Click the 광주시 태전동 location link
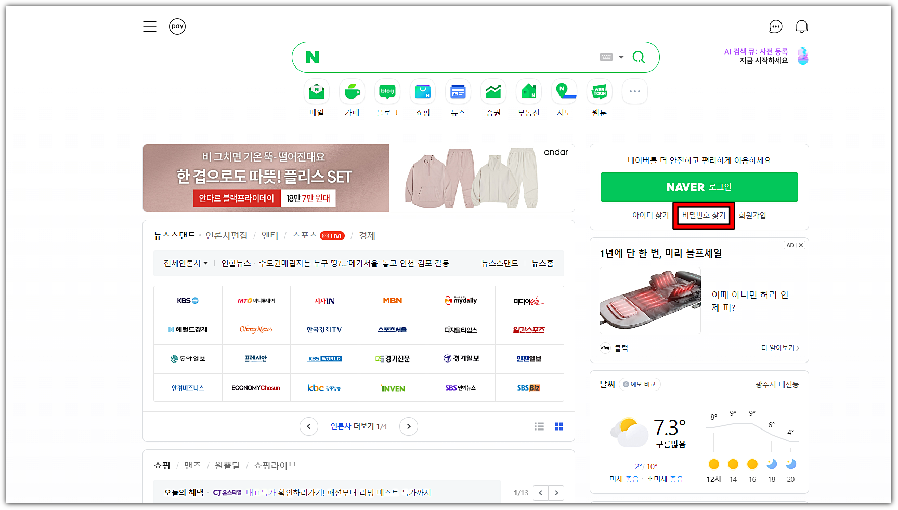Screen dimensions: 898x510 (777, 384)
